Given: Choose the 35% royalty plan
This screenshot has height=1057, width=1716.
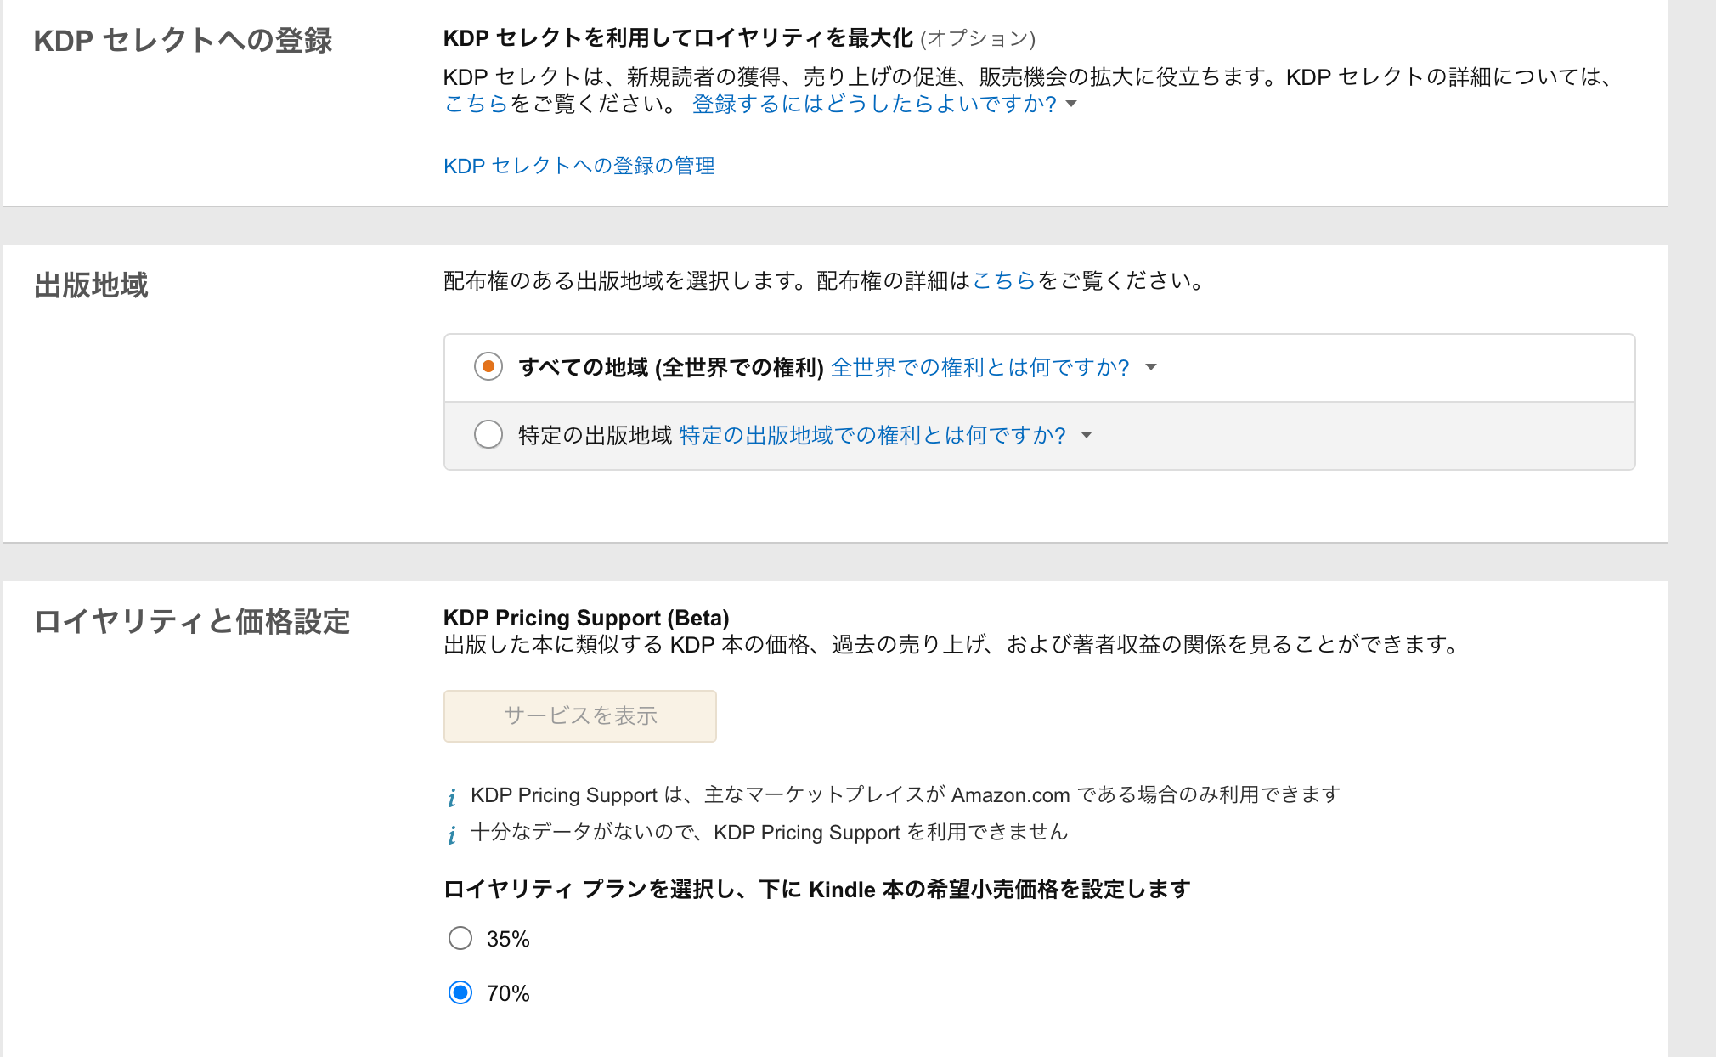Looking at the screenshot, I should click(460, 938).
